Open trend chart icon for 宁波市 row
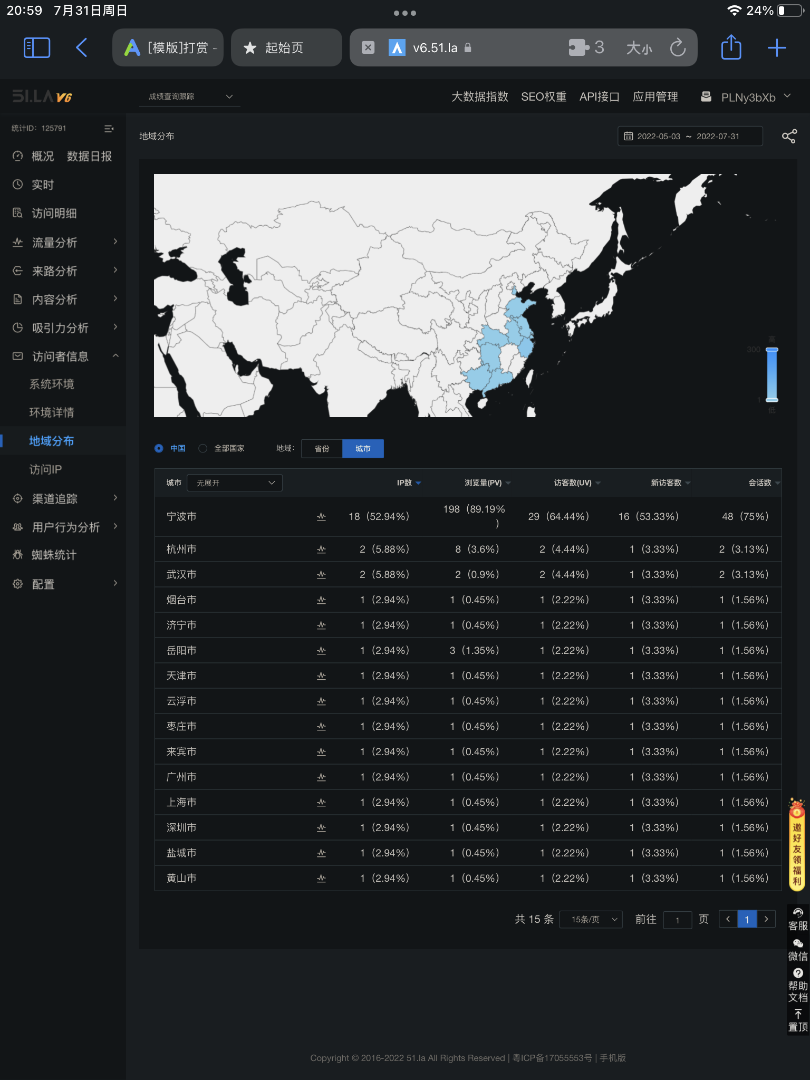 (x=321, y=517)
